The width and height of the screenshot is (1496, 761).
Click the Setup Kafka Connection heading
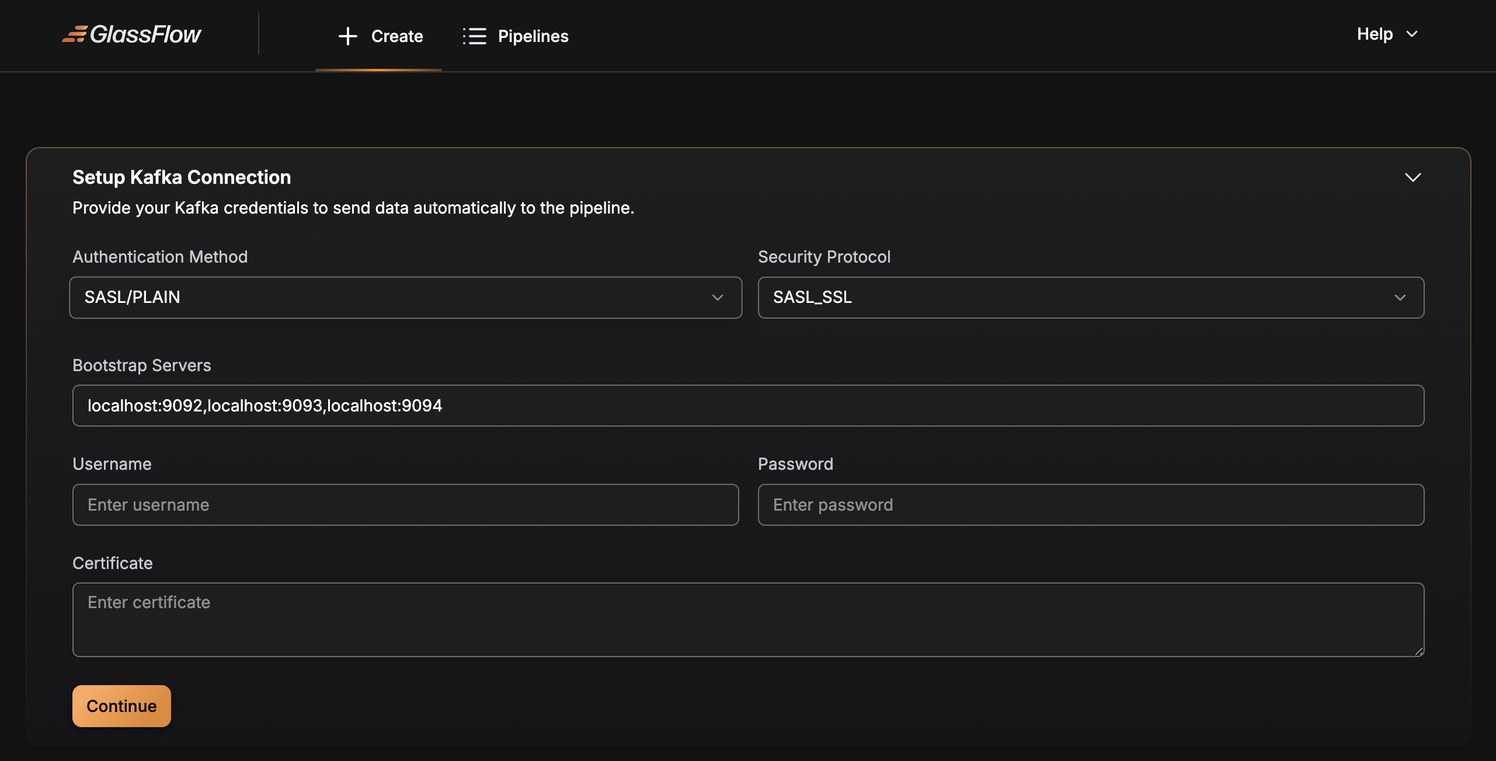click(x=182, y=177)
